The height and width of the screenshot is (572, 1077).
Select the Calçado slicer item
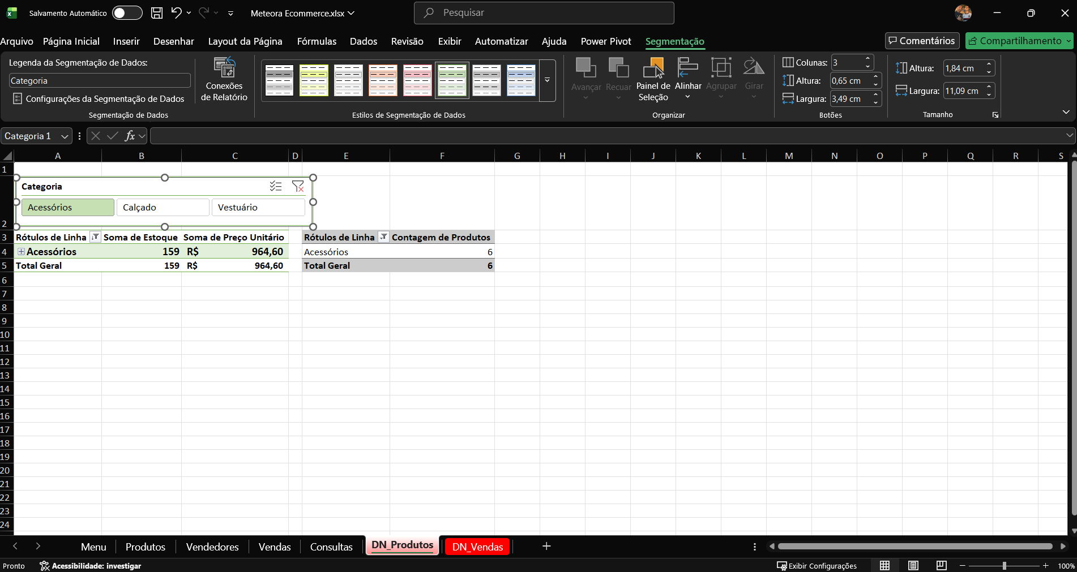[163, 208]
